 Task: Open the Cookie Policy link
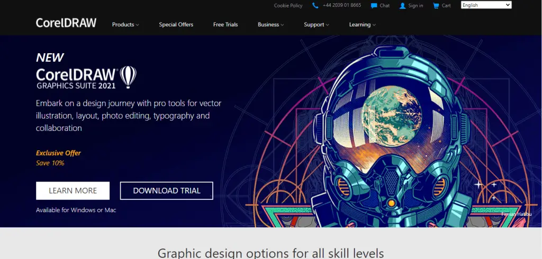[x=288, y=5]
